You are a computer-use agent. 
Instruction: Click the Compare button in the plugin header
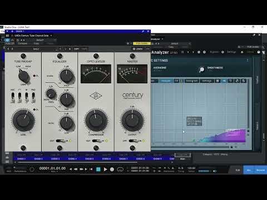click(x=23, y=43)
